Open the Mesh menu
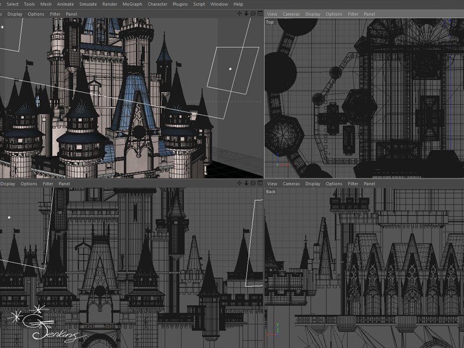 (x=46, y=4)
